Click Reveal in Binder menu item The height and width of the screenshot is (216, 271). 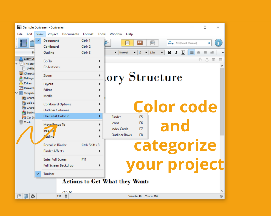click(69, 145)
